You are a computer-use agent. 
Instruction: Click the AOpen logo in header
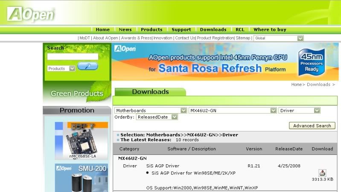click(30, 14)
